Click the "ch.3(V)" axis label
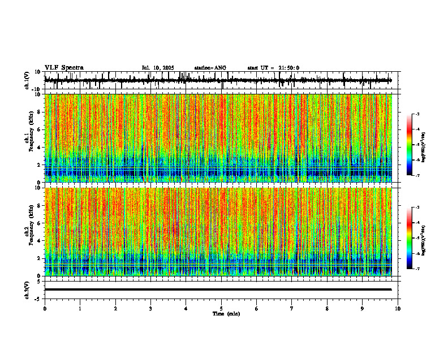Image resolution: width=448 pixels, height=346 pixels. point(27,291)
